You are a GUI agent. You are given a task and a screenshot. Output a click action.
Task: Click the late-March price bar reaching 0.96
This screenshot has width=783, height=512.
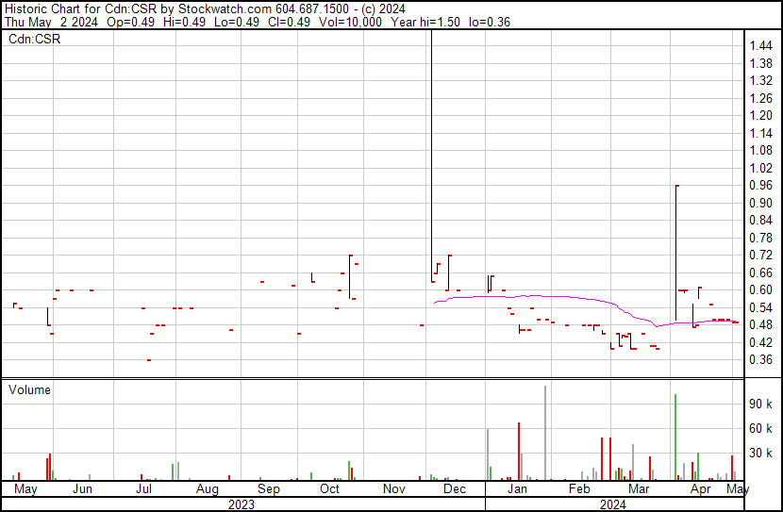(x=676, y=253)
